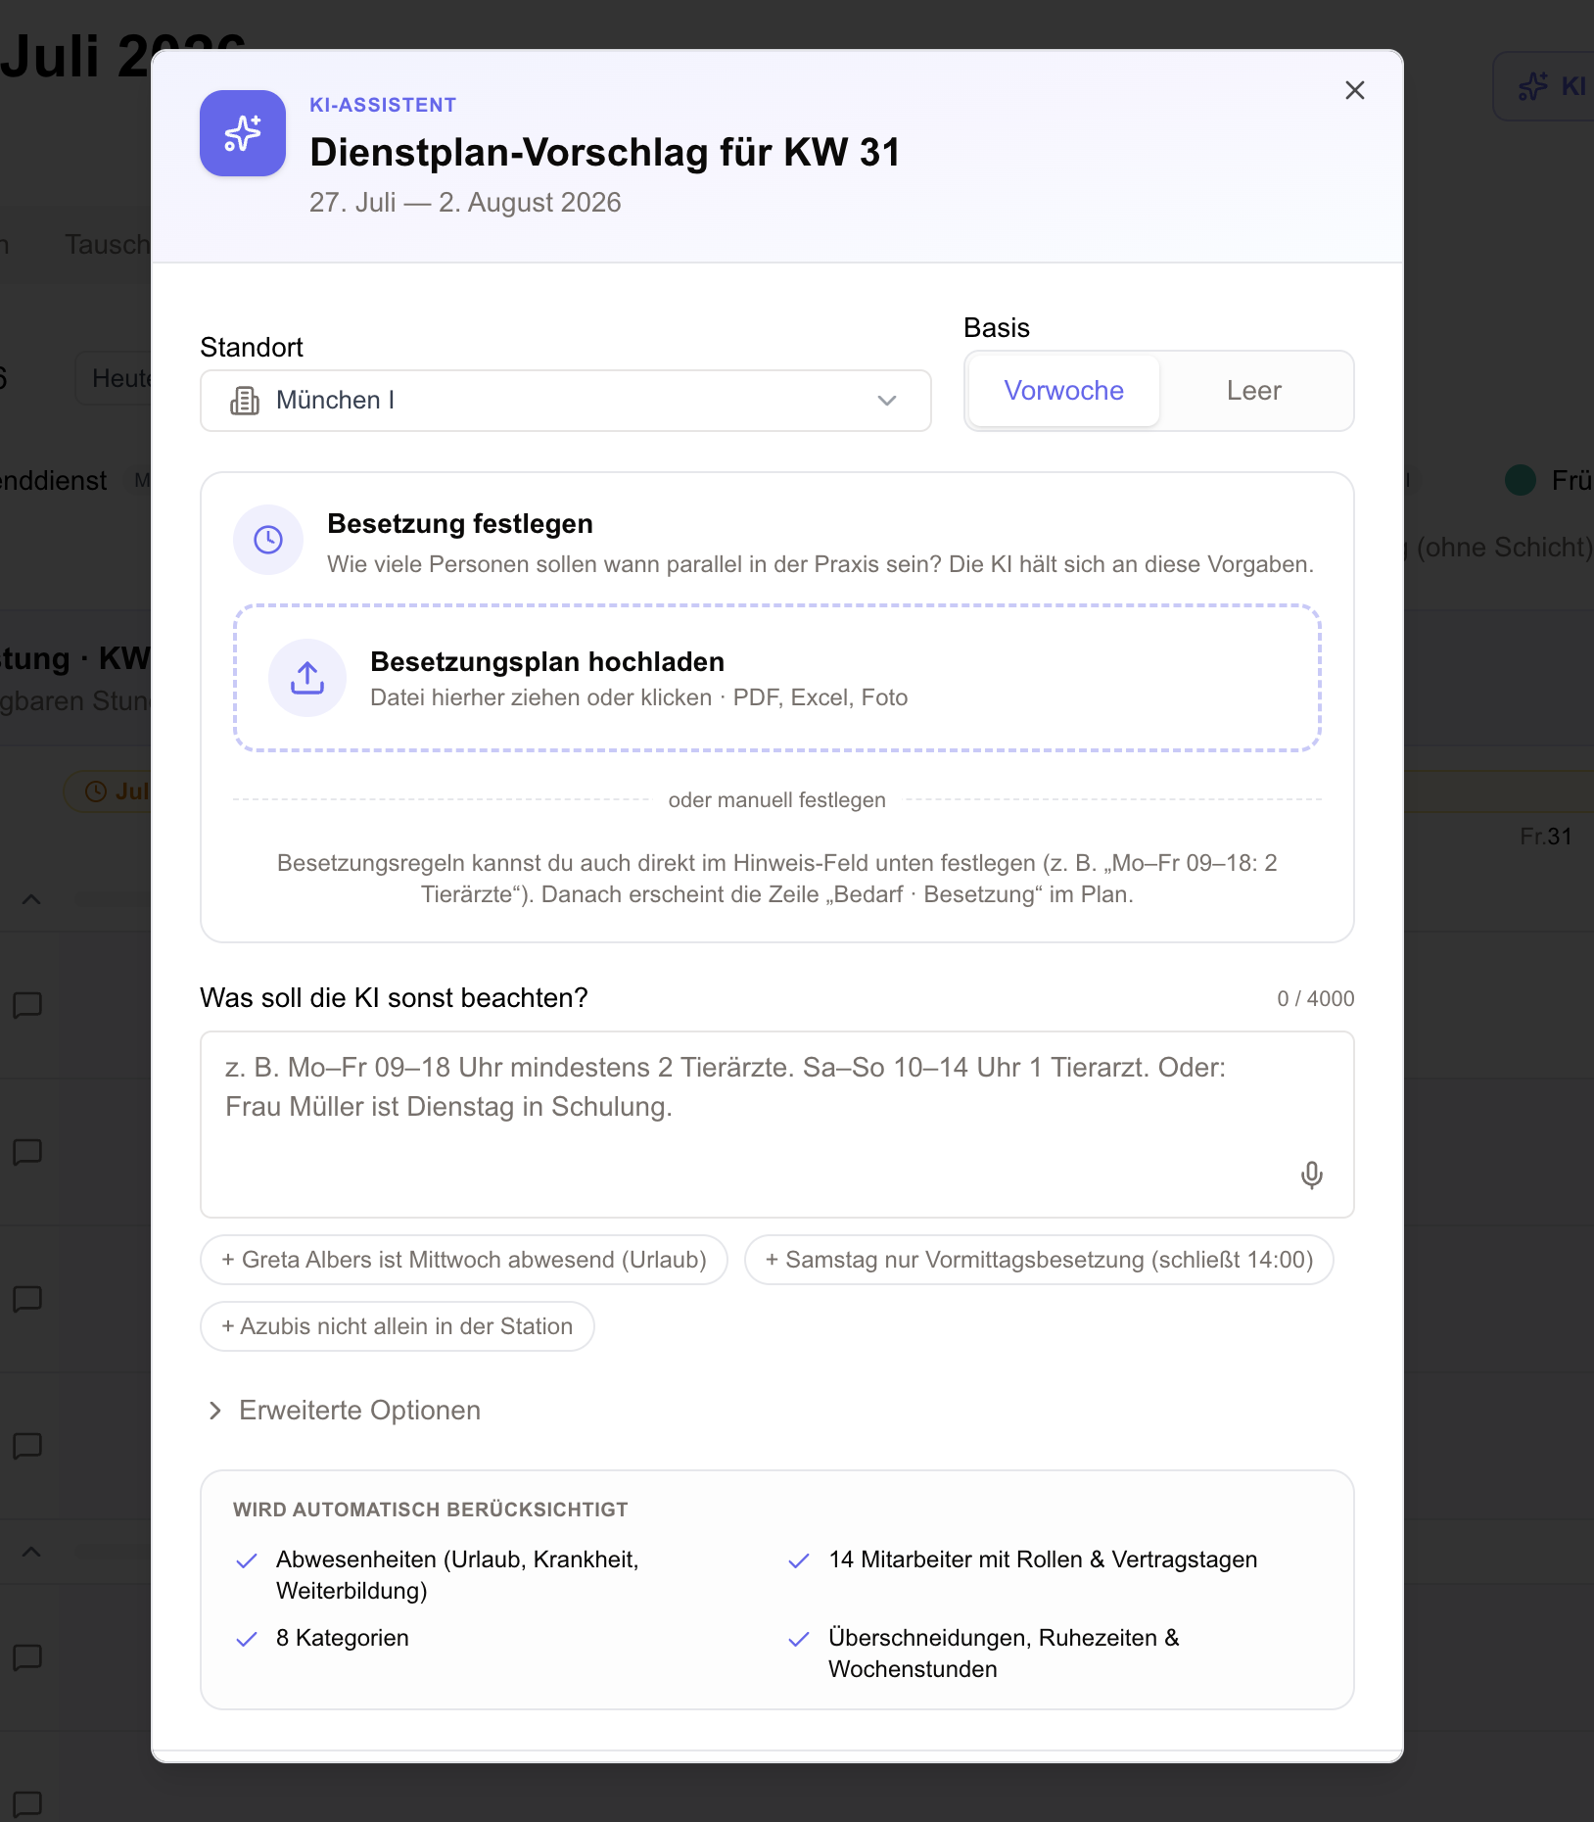Click the KI button in background page
The height and width of the screenshot is (1822, 1594).
1544,86
